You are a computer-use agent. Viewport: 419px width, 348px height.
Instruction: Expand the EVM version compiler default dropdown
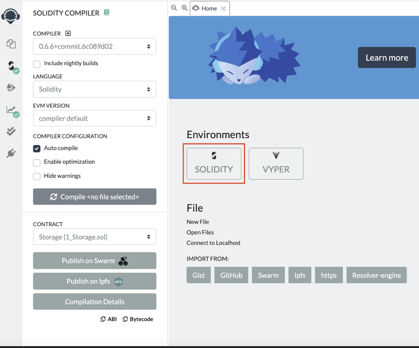(95, 118)
